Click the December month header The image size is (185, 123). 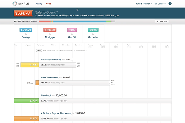[78, 45]
